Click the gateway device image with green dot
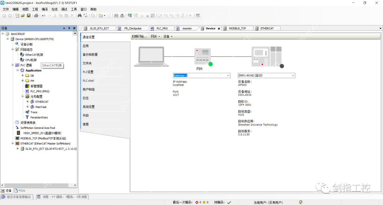Viewport: 383px width, 205px height. pos(203,57)
